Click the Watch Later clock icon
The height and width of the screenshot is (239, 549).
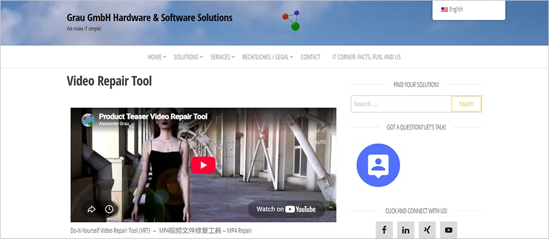click(x=109, y=209)
